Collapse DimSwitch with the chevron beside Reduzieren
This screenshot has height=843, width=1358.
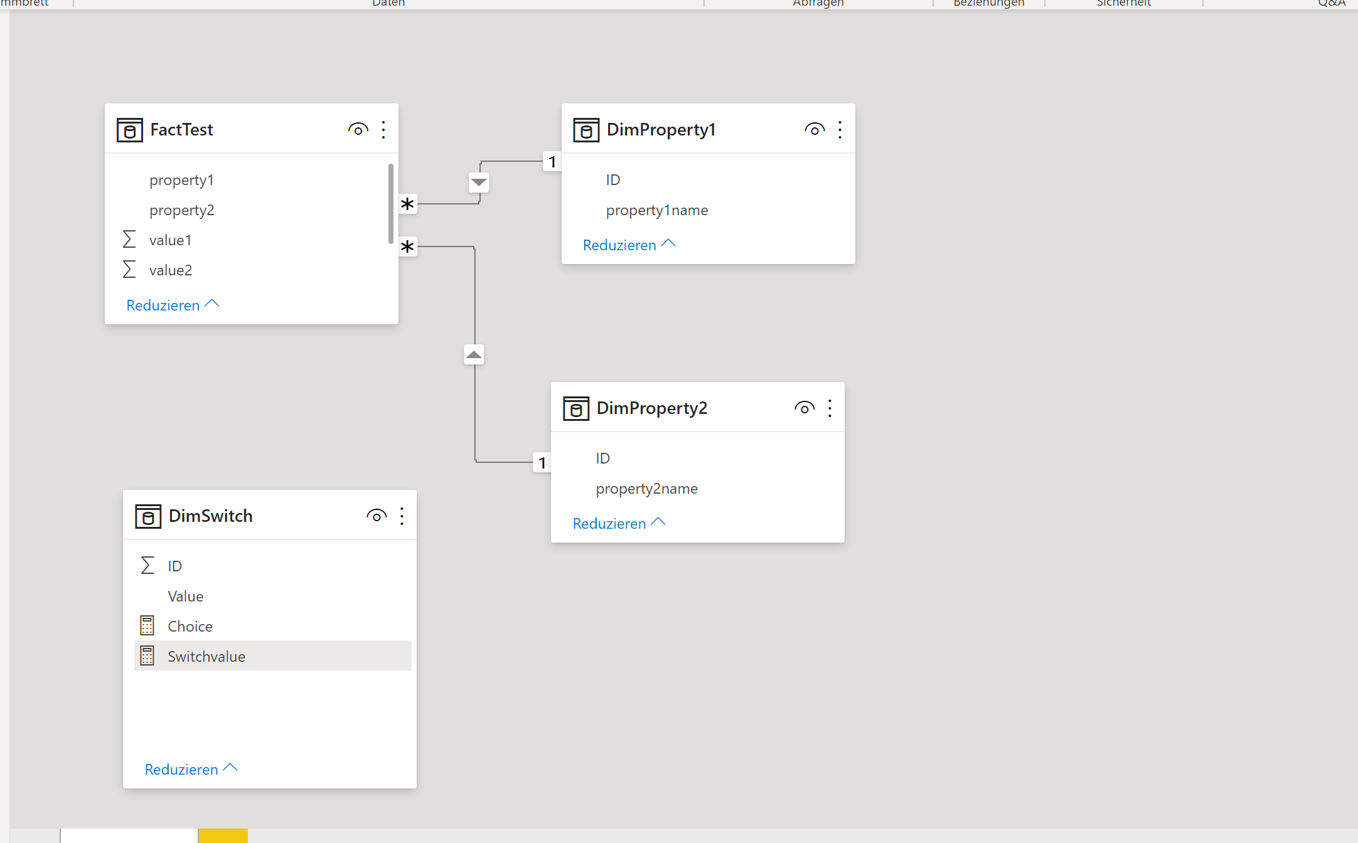(x=230, y=768)
